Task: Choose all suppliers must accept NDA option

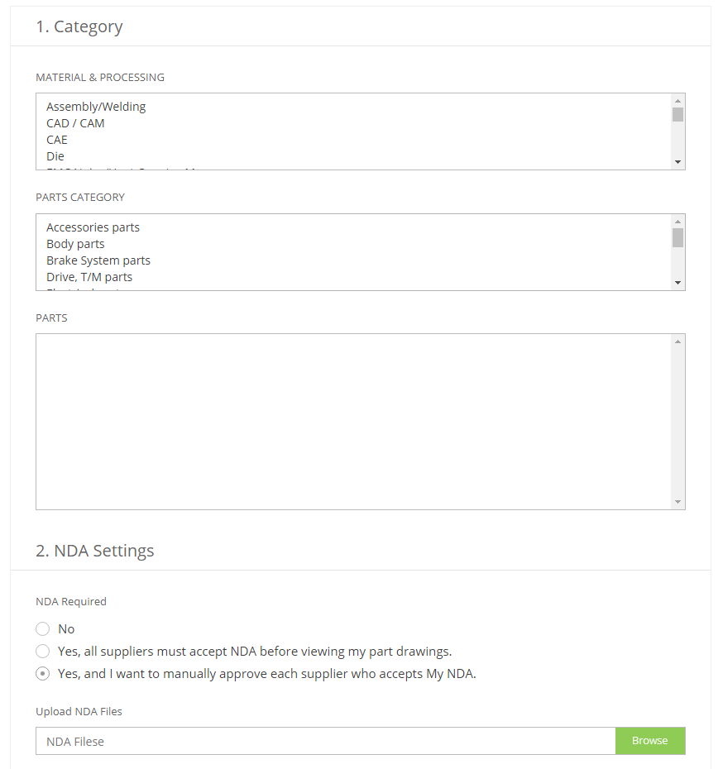Action: point(43,652)
